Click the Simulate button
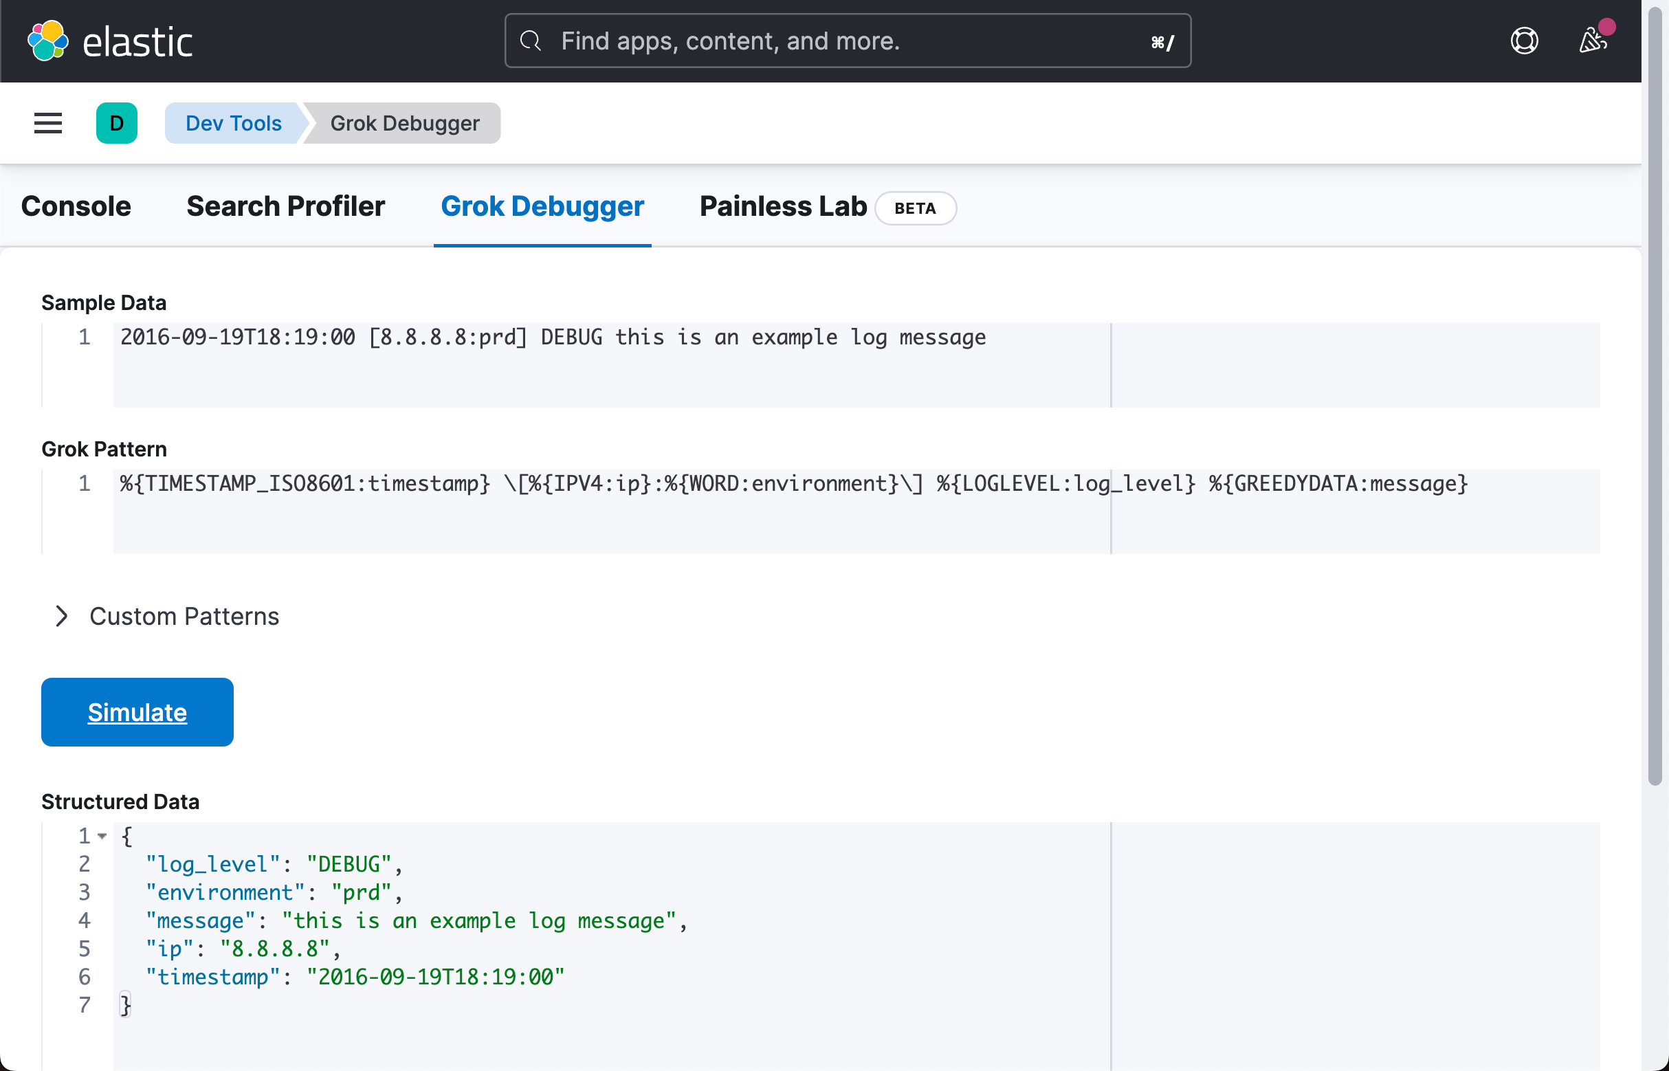 pyautogui.click(x=137, y=712)
